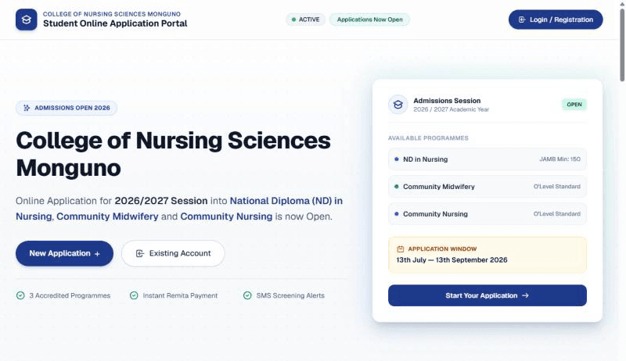Click the blue dot beside Community Nursing row
626x361 pixels.
(x=397, y=214)
